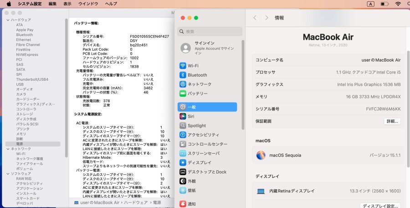The image size is (410, 208).
Task: Select カードリーダー in hardware tree
Action: coord(28,99)
